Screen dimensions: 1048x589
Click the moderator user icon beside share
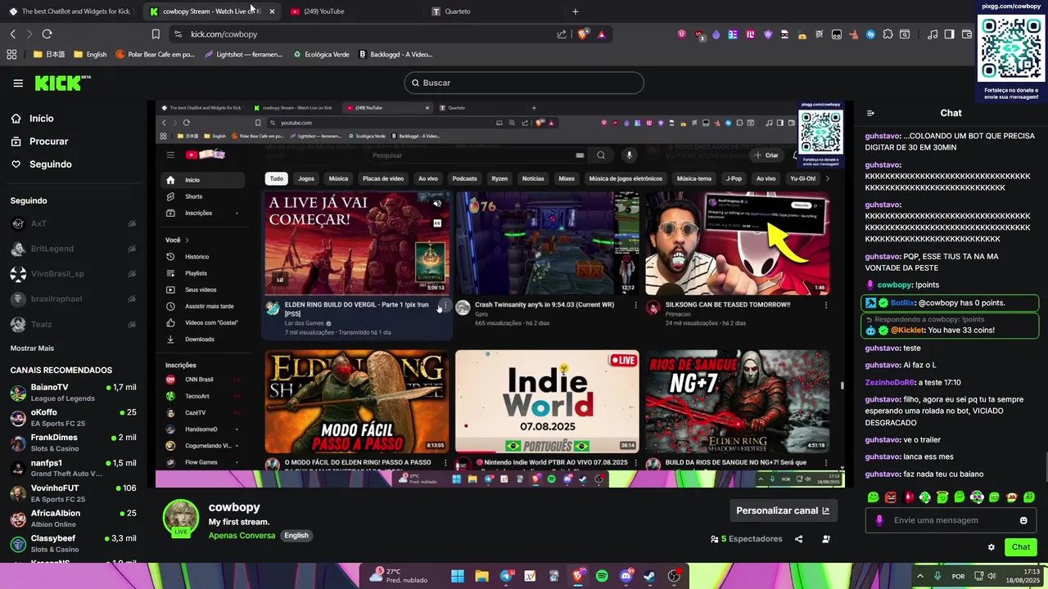coord(825,539)
